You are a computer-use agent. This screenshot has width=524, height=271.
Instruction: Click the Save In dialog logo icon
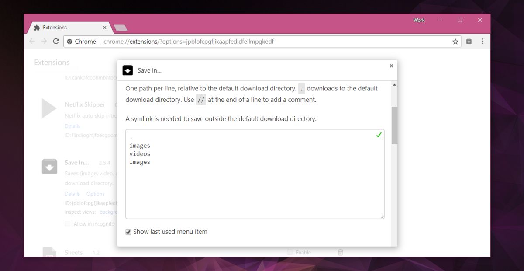click(128, 70)
